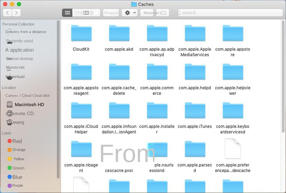Click the Caches title folder icon

(134, 4)
